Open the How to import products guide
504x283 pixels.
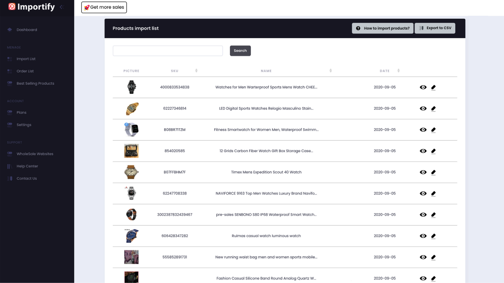[382, 28]
